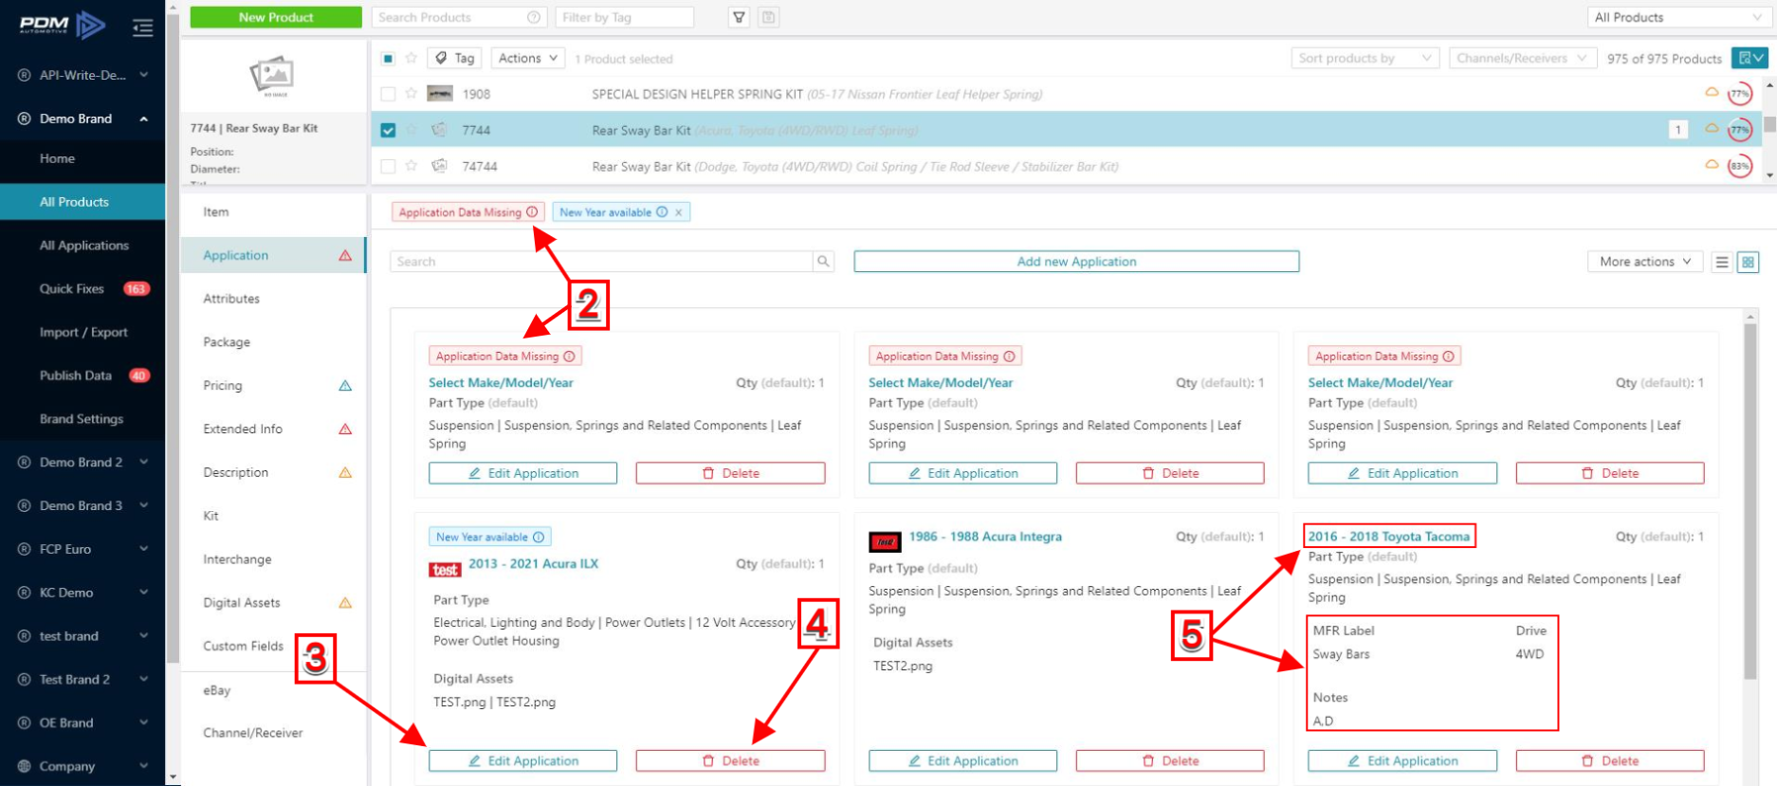Check the box for product 74744
1777x786 pixels.
tap(388, 166)
